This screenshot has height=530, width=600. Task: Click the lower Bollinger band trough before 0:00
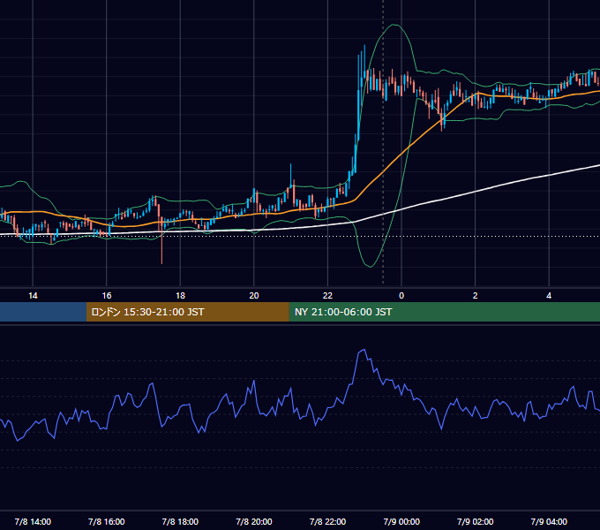click(370, 266)
